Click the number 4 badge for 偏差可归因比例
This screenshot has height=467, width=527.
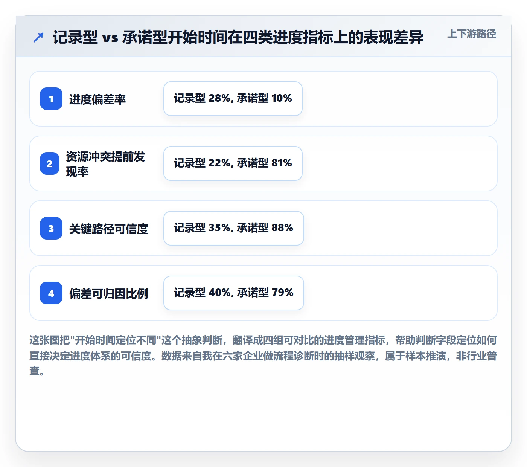click(x=51, y=293)
